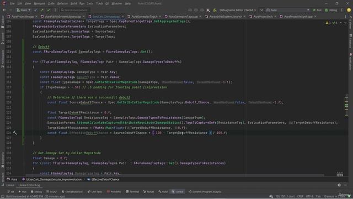Select the Unreal tab in bottom panel
Screen dimensions: 353x199
tap(10, 185)
